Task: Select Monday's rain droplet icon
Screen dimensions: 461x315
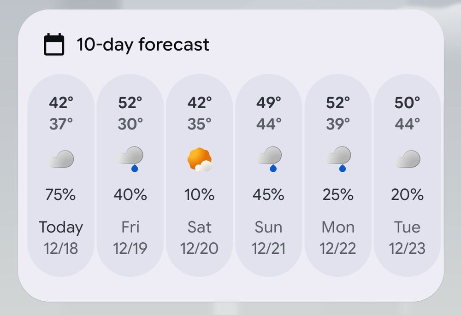Action: 338,159
